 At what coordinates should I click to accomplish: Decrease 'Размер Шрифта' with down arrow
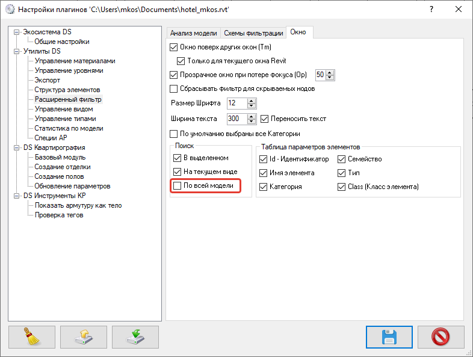[x=252, y=105]
